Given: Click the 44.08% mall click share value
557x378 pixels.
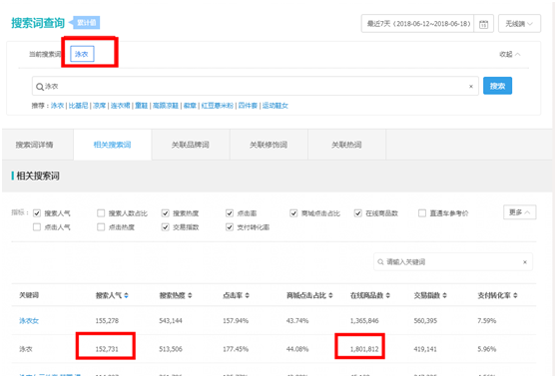Looking at the screenshot, I should (x=297, y=349).
